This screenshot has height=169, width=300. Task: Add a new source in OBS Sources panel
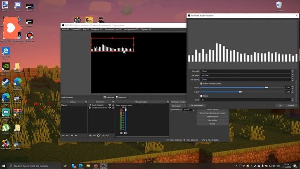point(90,136)
